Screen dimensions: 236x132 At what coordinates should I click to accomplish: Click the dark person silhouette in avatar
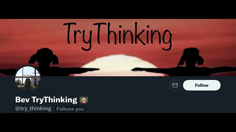pyautogui.click(x=28, y=85)
